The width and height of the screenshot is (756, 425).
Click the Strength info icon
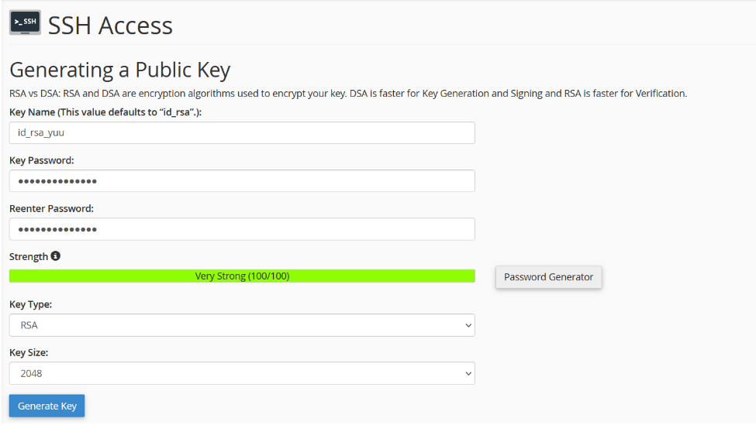coord(56,256)
